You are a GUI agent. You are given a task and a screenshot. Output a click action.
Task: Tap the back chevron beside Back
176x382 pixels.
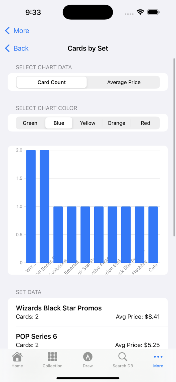(x=7, y=48)
